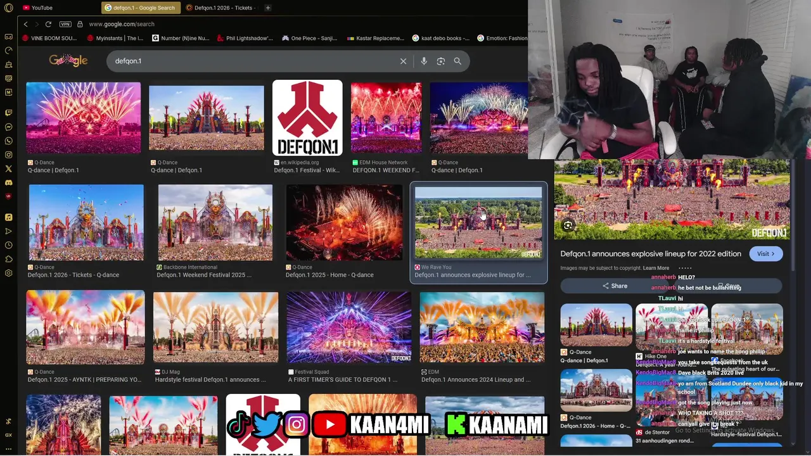Open Myinstants bookmark
The height and width of the screenshot is (456, 811).
[x=115, y=38]
